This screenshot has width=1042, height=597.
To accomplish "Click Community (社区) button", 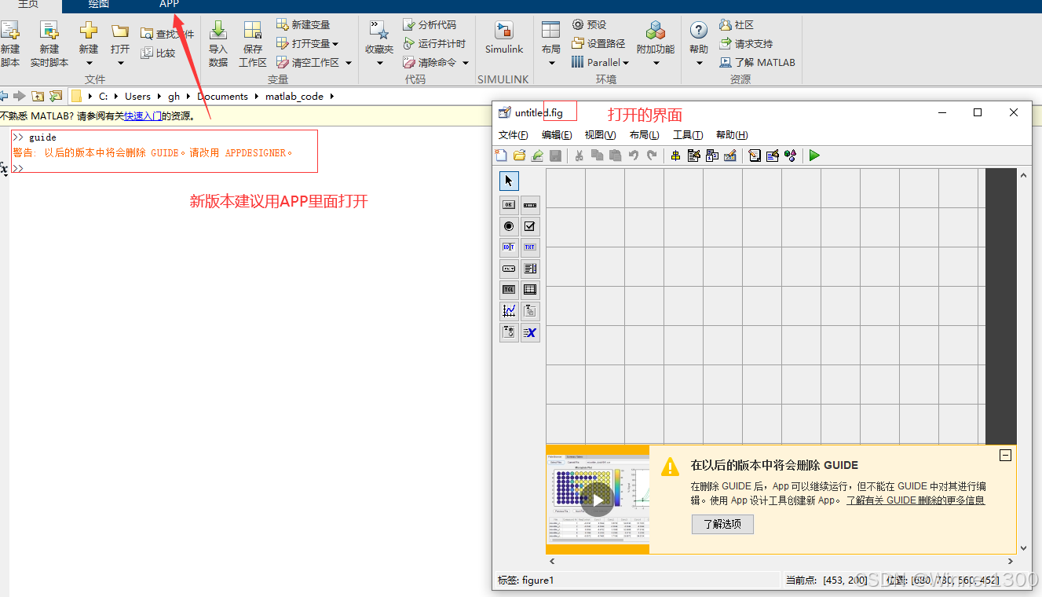I will (737, 25).
